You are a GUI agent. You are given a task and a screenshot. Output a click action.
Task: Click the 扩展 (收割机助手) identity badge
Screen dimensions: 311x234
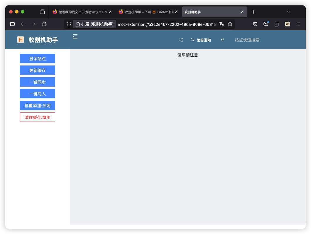pos(94,24)
